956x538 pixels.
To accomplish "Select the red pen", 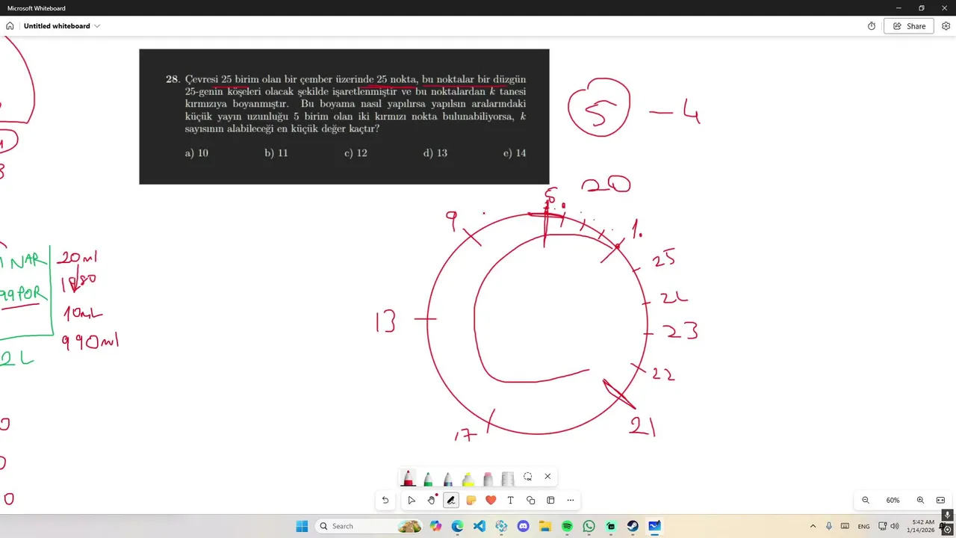I will pyautogui.click(x=409, y=477).
